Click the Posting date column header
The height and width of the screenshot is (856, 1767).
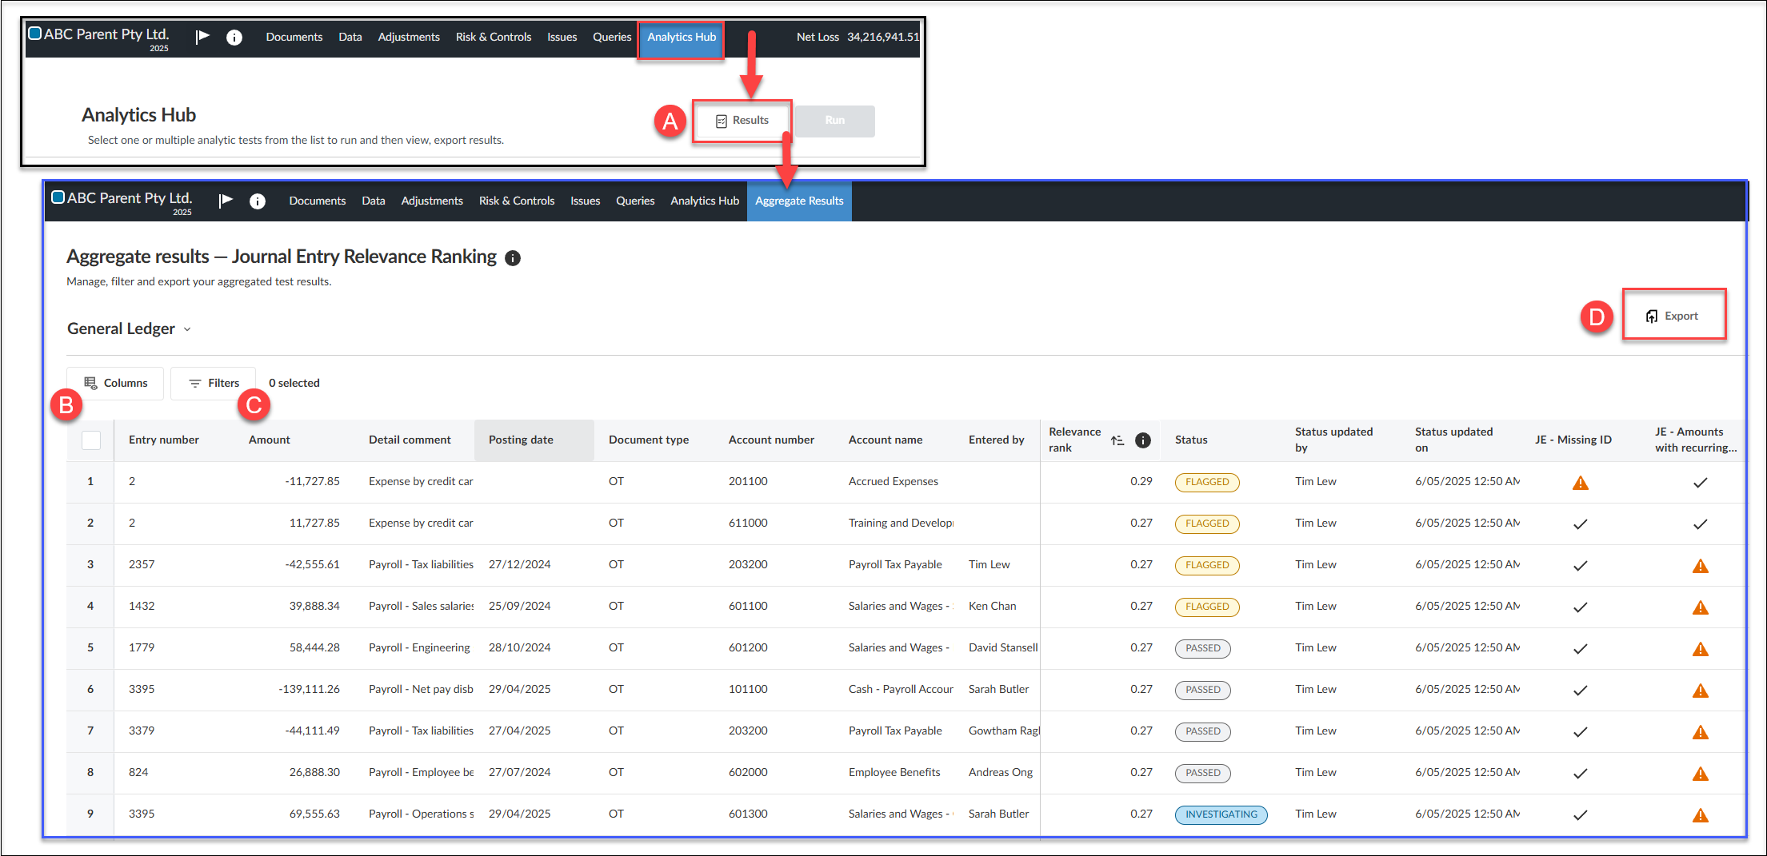(534, 440)
